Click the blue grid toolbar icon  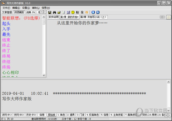(x=68, y=12)
